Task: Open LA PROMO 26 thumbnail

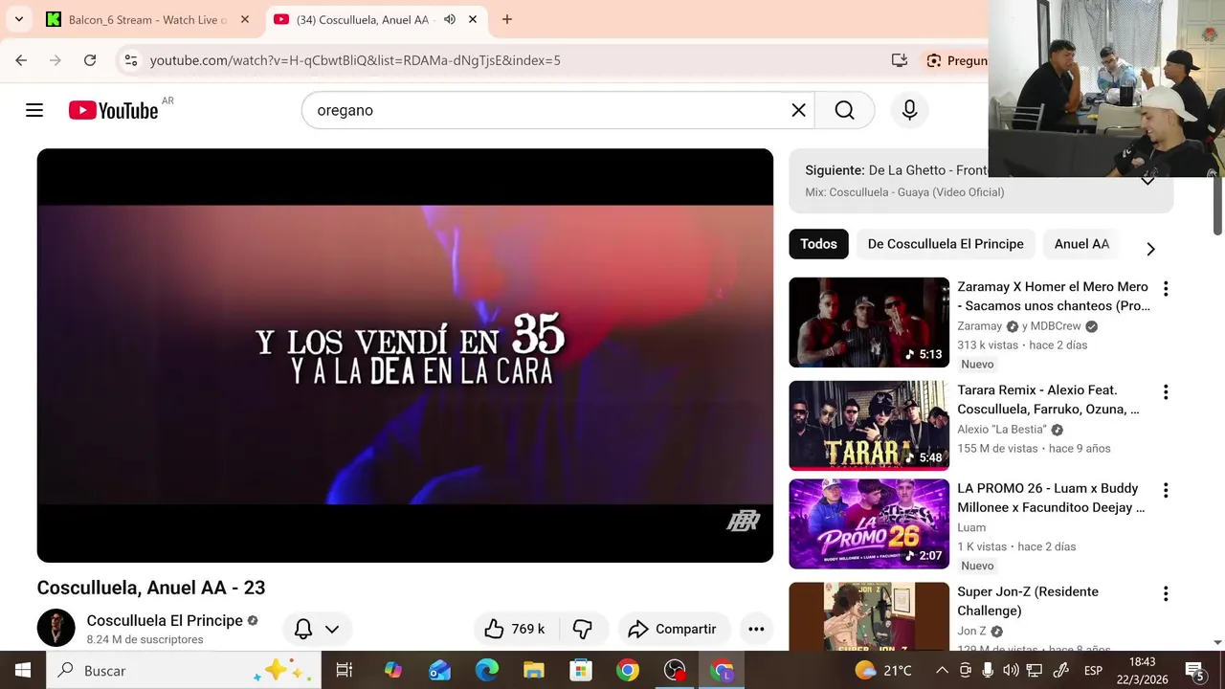Action: 869,523
